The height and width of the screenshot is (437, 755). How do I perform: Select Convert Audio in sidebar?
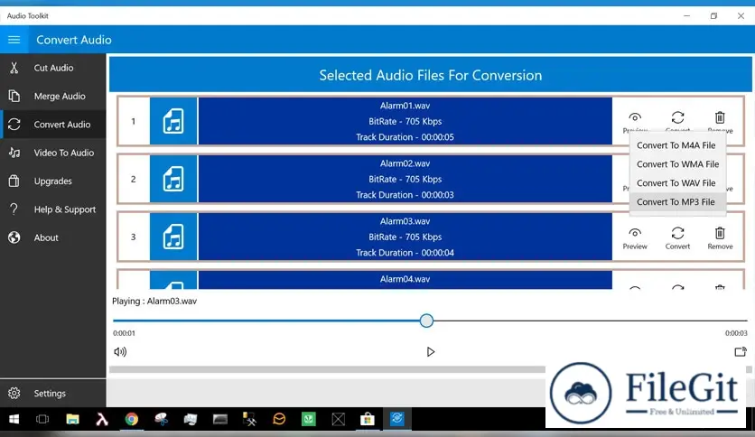[x=53, y=125]
